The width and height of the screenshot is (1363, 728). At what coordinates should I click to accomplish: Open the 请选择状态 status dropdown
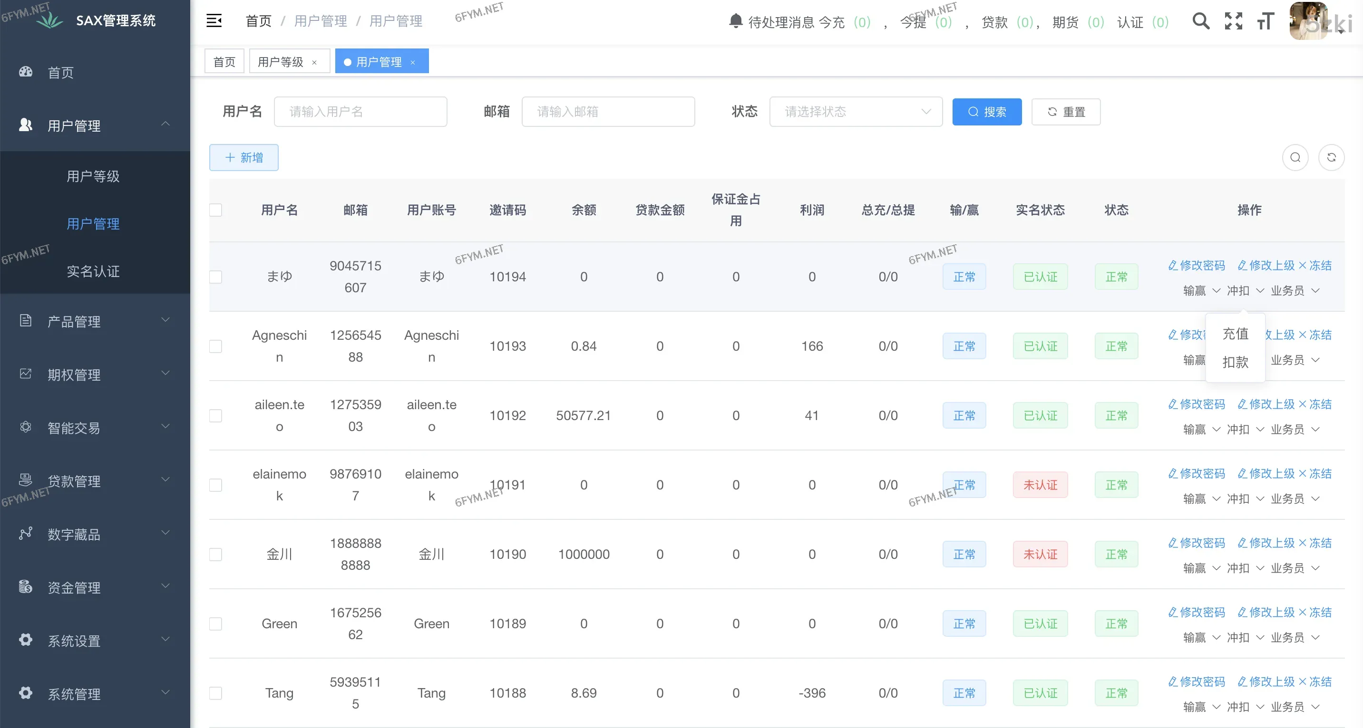point(856,112)
